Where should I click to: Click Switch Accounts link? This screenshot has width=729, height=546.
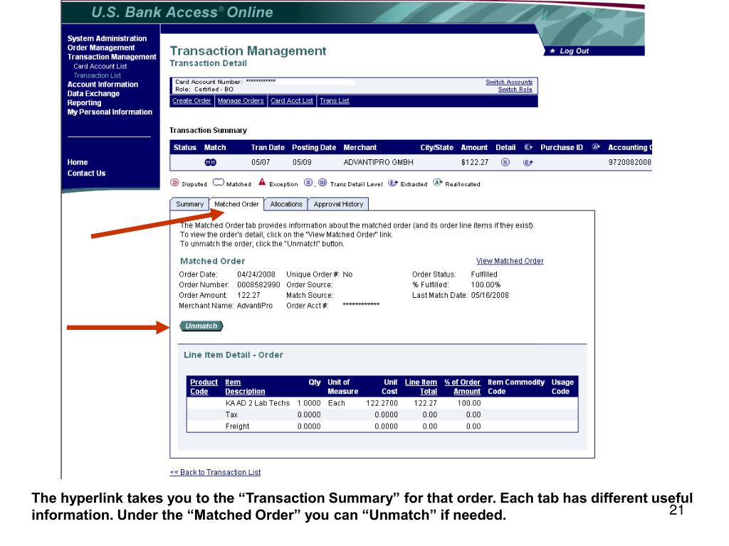point(509,82)
